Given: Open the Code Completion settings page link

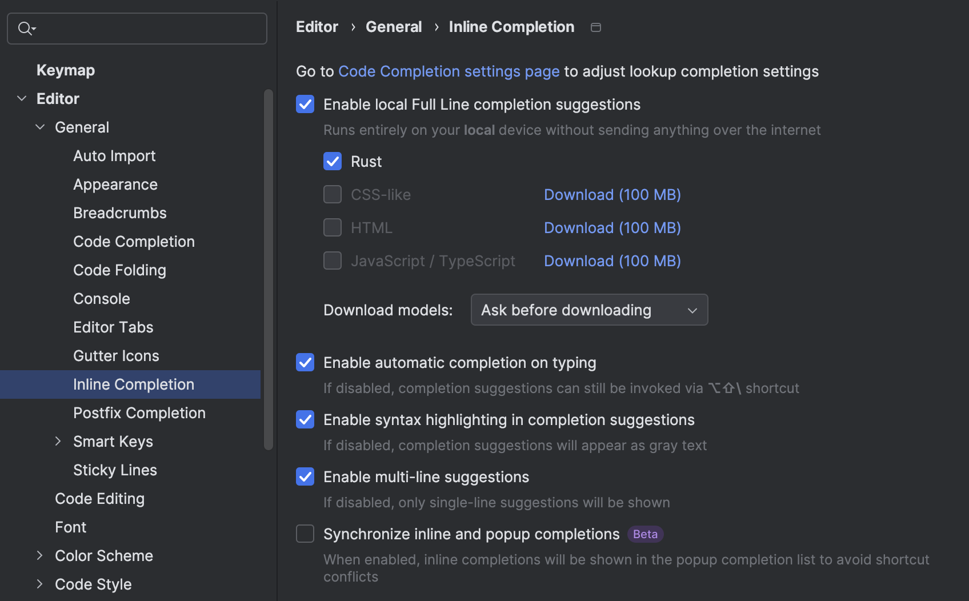Looking at the screenshot, I should 449,71.
